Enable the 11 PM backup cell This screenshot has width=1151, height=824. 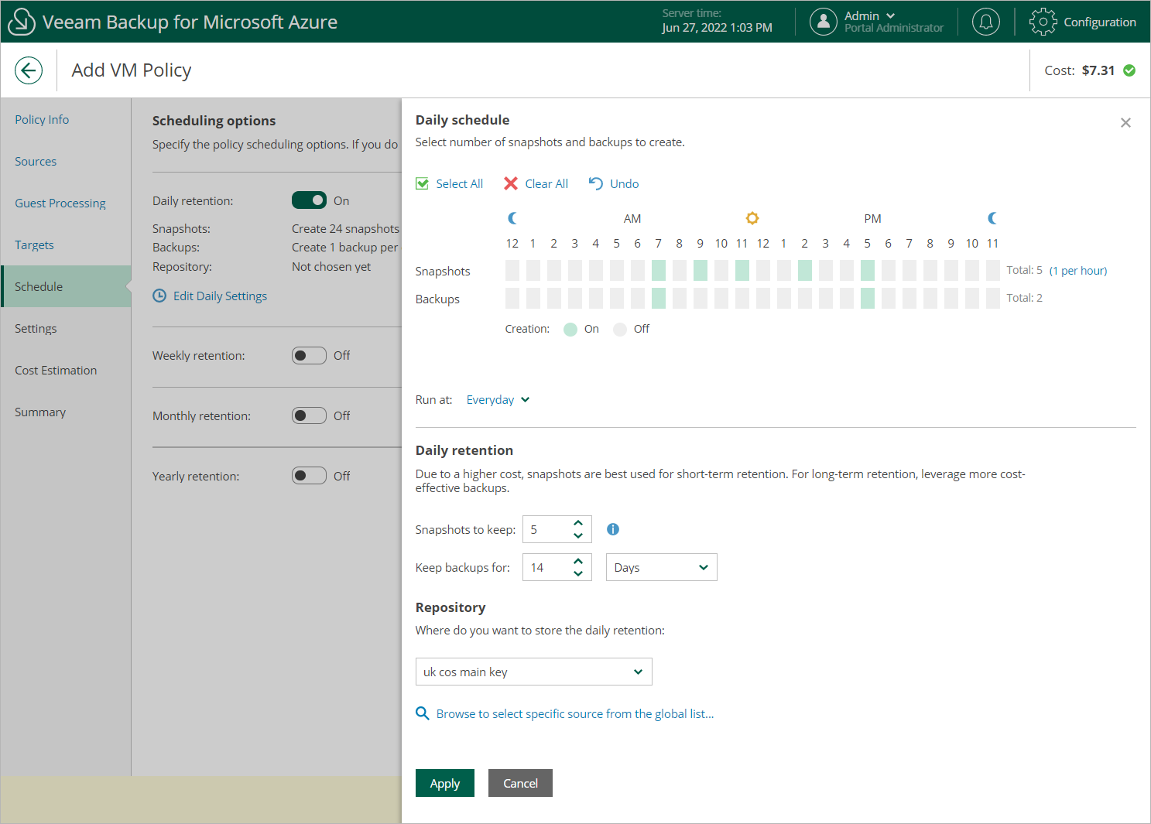coord(993,298)
